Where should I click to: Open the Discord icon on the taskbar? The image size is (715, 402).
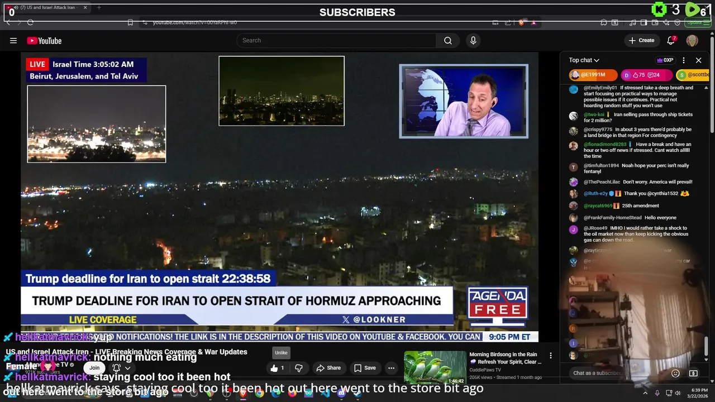[341, 393]
